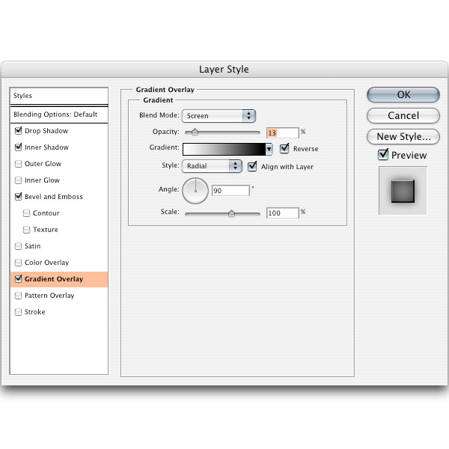This screenshot has width=449, height=449.
Task: Select the Inner Shadow label
Action: (46, 147)
